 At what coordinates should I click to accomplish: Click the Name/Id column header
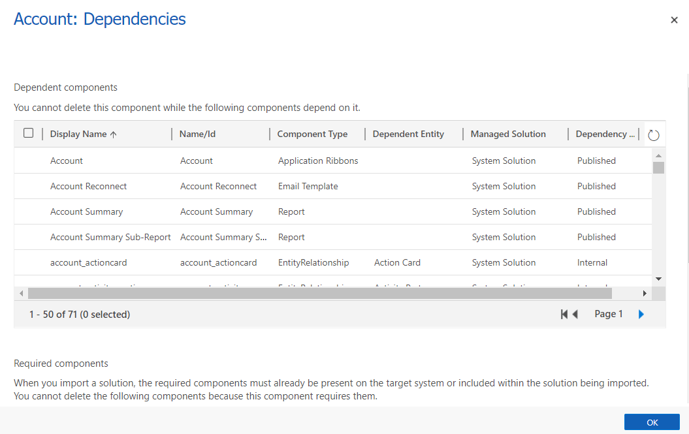(x=197, y=134)
